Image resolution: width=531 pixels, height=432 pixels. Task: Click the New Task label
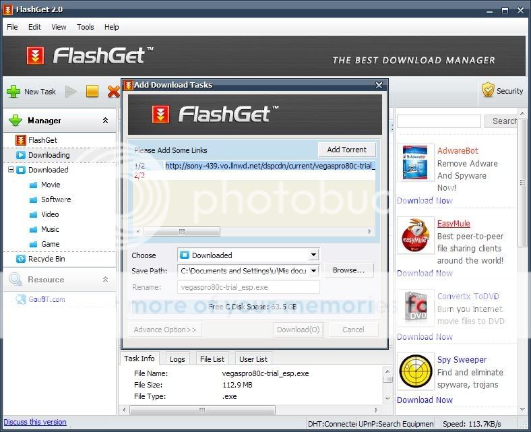click(40, 92)
